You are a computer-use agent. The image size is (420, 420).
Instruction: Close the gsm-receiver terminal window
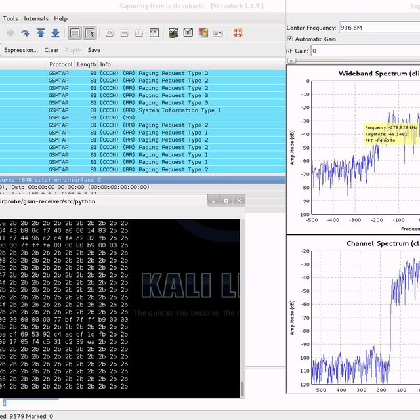[x=239, y=201]
